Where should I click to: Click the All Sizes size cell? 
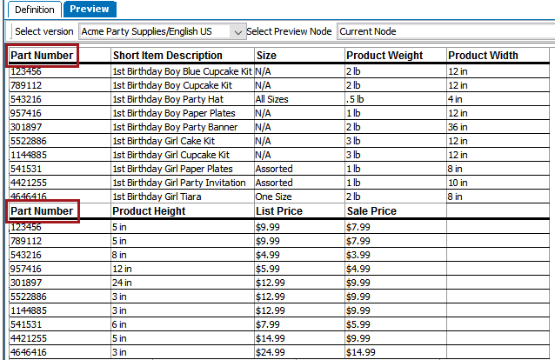coord(299,99)
